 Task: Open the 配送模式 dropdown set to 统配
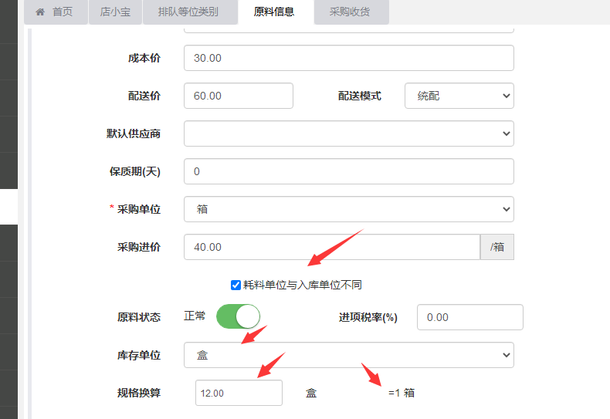tap(459, 96)
